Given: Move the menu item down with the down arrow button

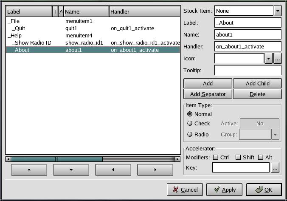Looking at the screenshot, I should (70, 170).
